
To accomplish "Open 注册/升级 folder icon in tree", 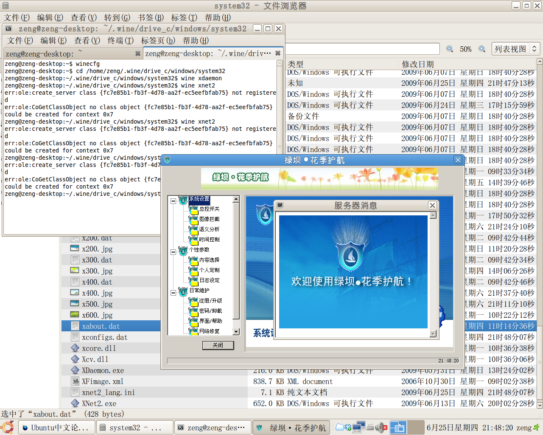I will pos(194,301).
